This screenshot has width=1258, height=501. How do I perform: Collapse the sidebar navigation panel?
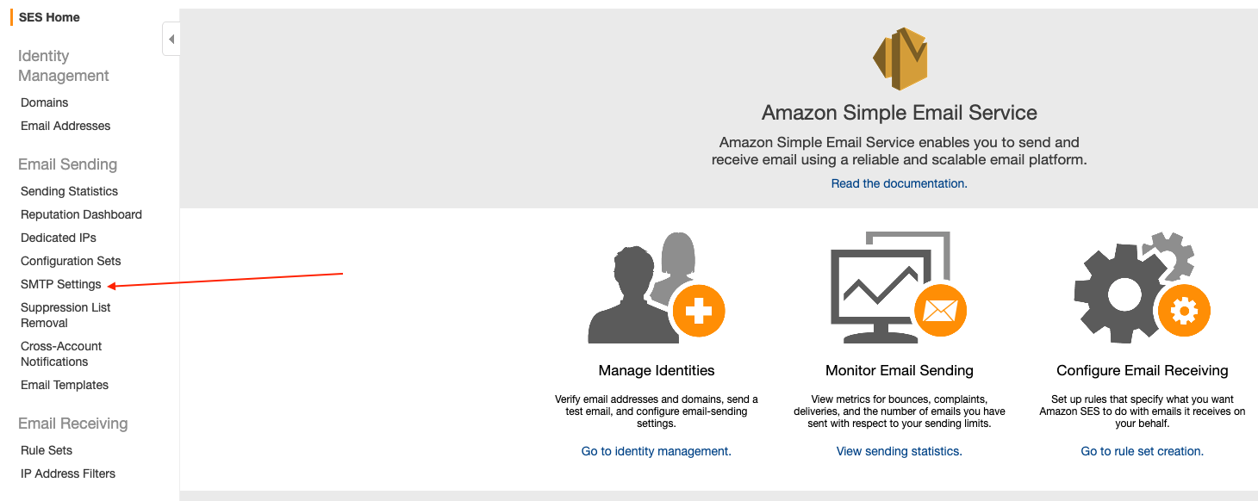(x=171, y=39)
